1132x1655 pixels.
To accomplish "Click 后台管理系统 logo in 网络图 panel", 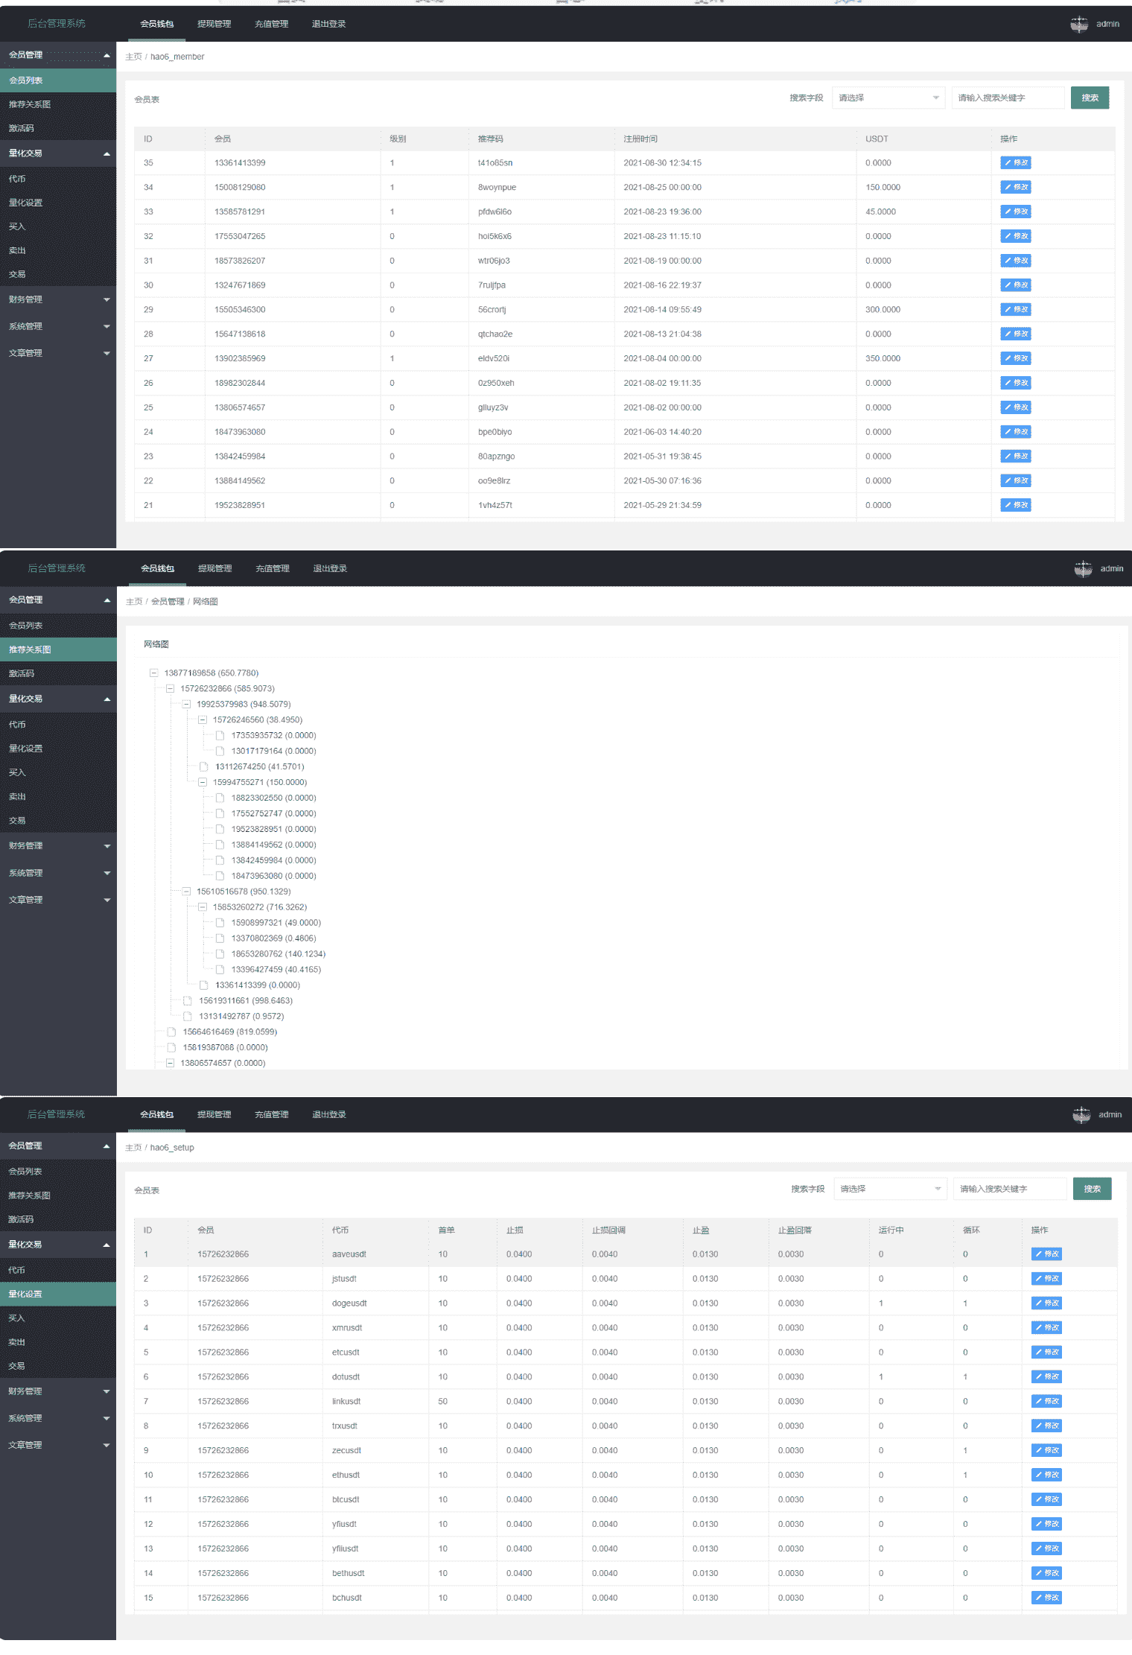I will [x=57, y=568].
